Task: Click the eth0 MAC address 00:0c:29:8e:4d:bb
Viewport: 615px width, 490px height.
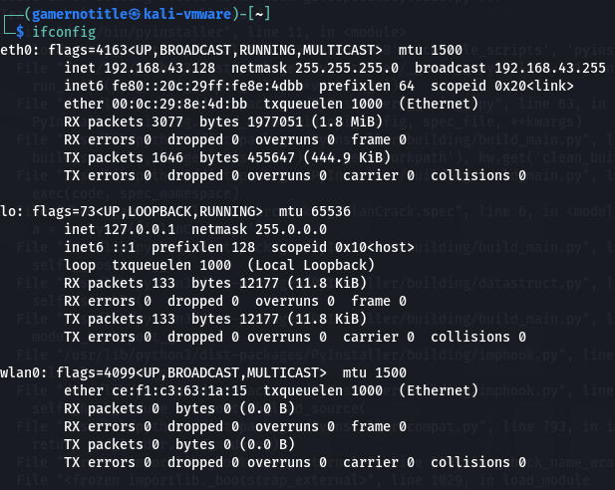Action: click(x=179, y=104)
